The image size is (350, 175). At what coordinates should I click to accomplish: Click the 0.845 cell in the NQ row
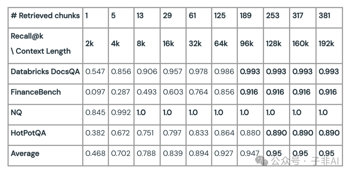click(x=95, y=113)
